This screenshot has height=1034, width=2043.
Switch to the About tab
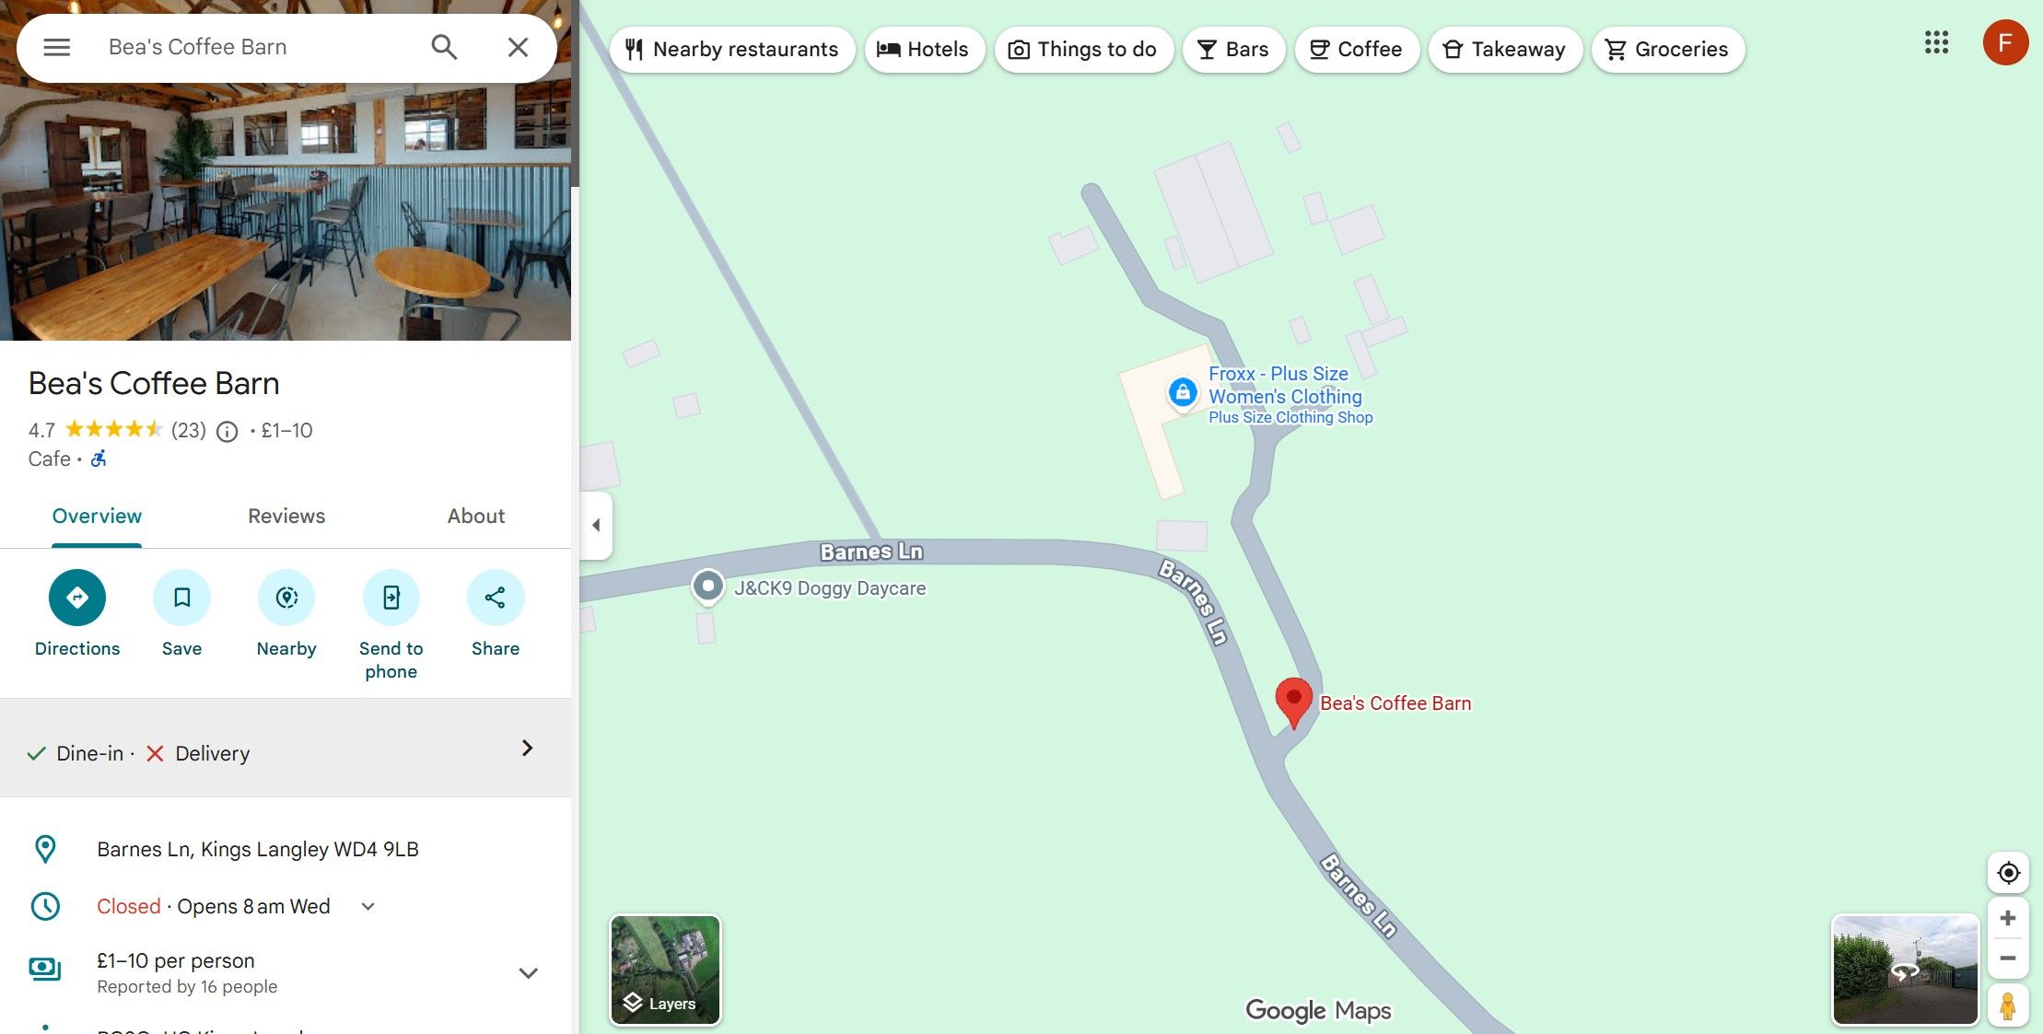(476, 517)
